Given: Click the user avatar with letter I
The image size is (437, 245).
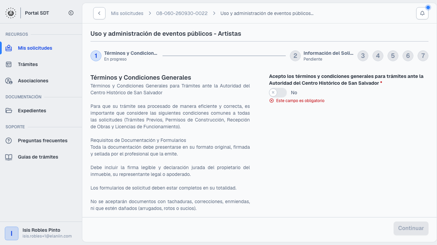Looking at the screenshot, I should point(12,233).
